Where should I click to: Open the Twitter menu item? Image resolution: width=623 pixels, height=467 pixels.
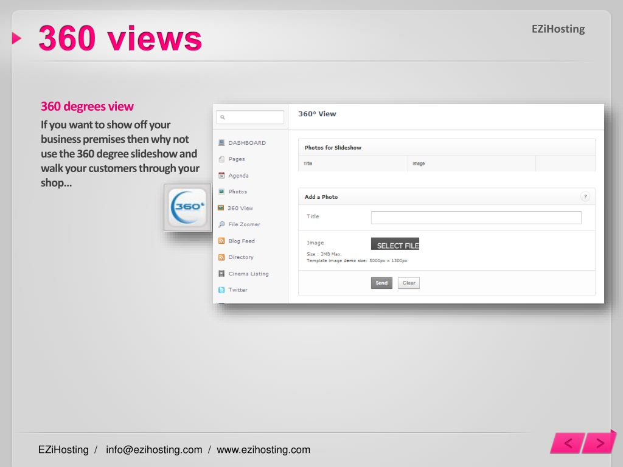[x=238, y=290]
